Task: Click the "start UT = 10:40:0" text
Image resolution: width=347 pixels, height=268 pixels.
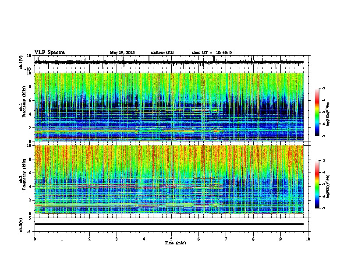Action: (212, 53)
